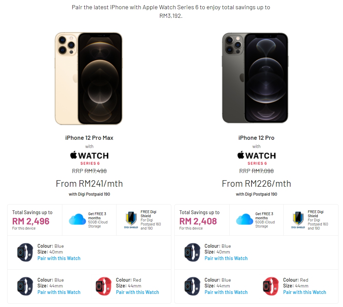
Task: Click Blue 40mm watch icon for Pro Max
Action: coord(25,253)
